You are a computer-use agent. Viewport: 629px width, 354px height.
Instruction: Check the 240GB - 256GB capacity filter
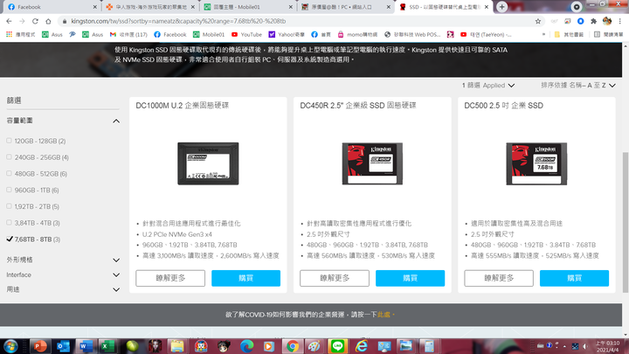point(9,157)
